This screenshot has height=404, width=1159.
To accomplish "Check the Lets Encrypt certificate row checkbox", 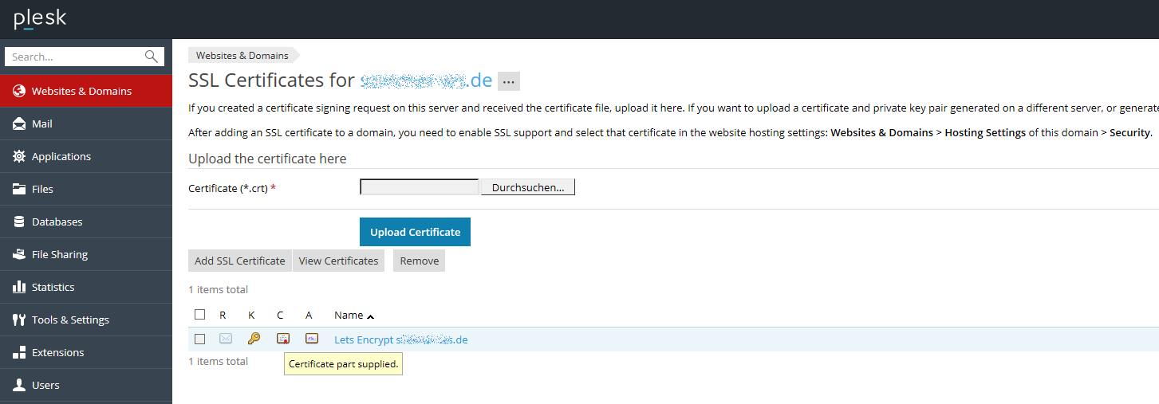I will 200,339.
